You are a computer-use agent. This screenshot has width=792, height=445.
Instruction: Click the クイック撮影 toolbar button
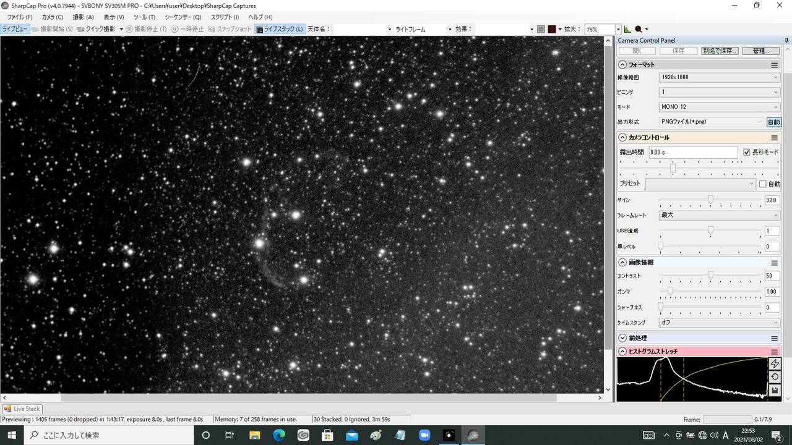click(x=97, y=29)
